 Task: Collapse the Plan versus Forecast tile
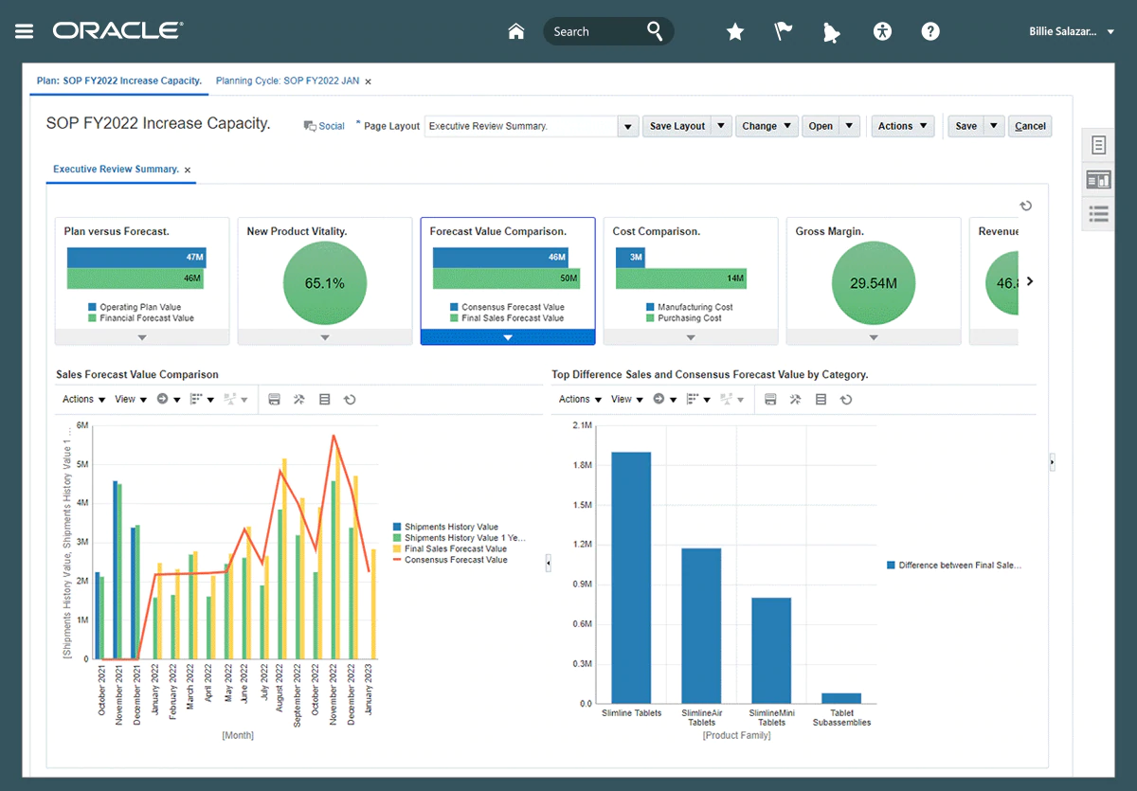[x=142, y=337]
